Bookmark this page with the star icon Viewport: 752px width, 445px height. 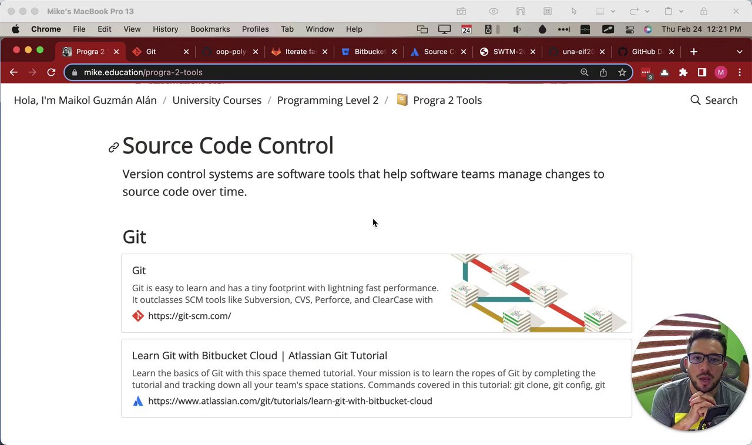[x=622, y=72]
